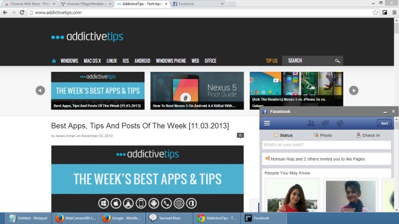This screenshot has height=224, width=399.
Task: Click the Tip Us link
Action: click(271, 61)
